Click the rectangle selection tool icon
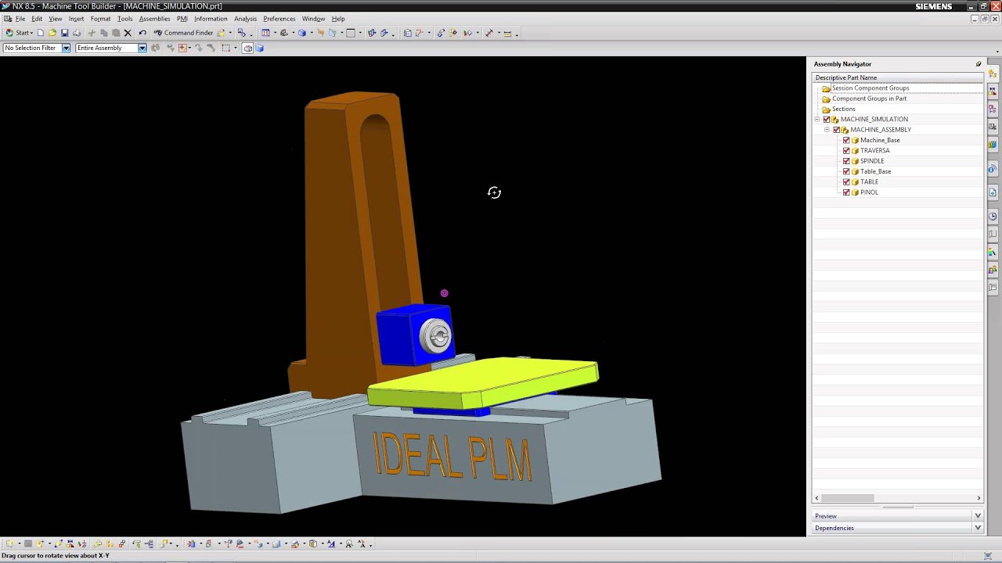Screen dimensions: 1002x563 [225, 48]
